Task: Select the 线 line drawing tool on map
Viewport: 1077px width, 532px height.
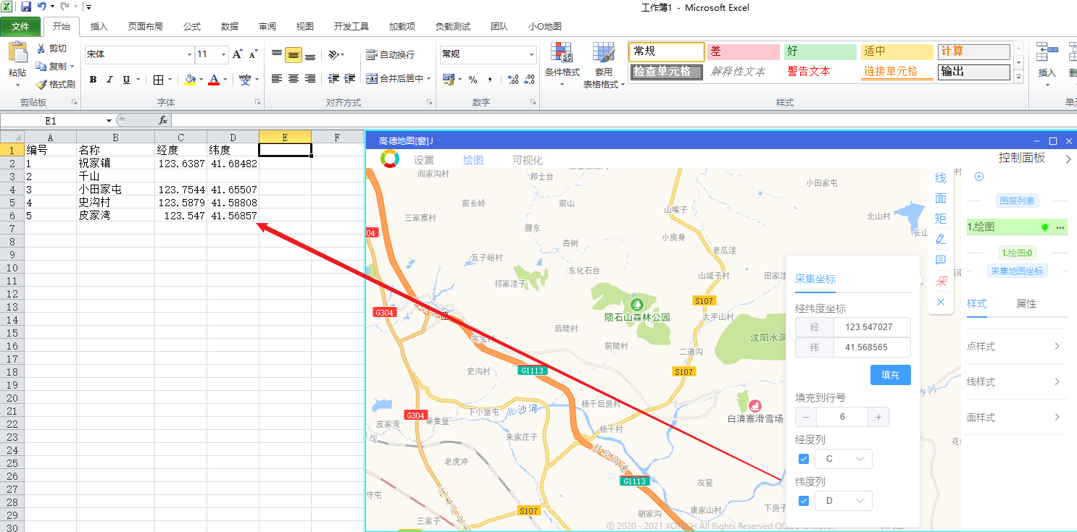Action: [941, 178]
